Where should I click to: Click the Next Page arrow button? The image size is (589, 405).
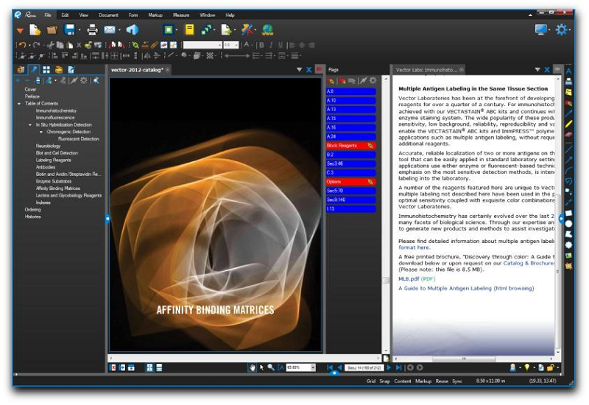coord(389,367)
